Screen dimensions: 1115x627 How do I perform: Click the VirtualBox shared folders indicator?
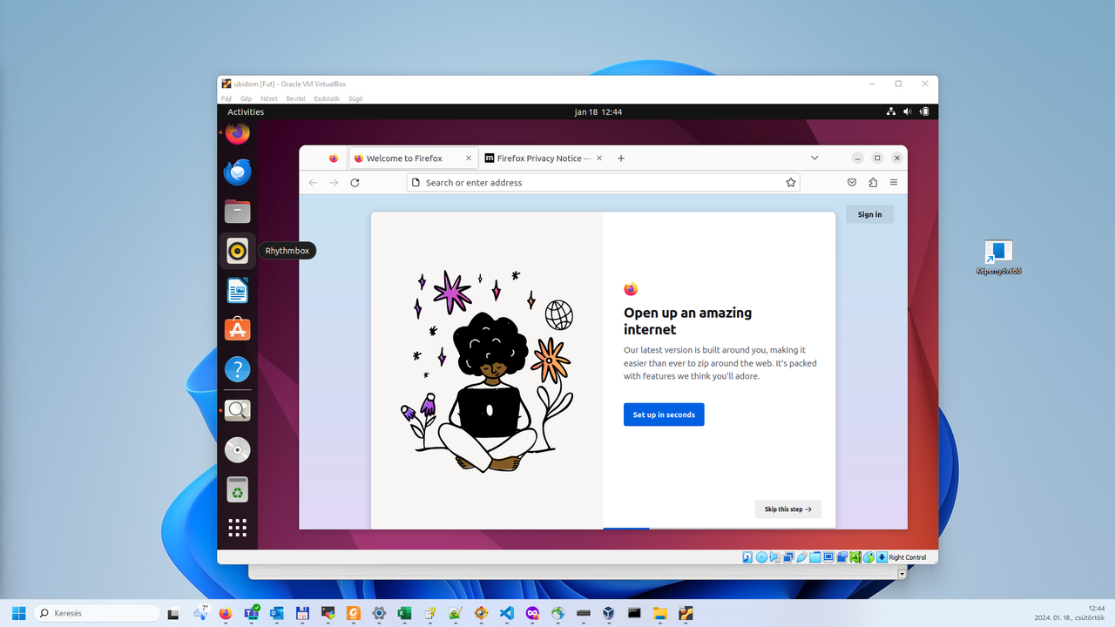tap(815, 557)
